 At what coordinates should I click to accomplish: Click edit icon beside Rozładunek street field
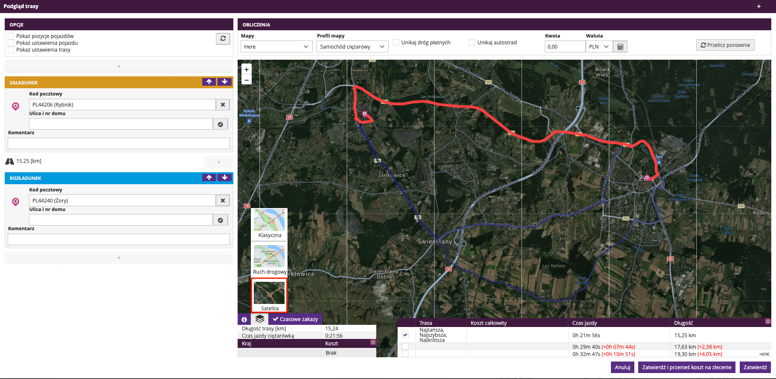[x=221, y=220]
